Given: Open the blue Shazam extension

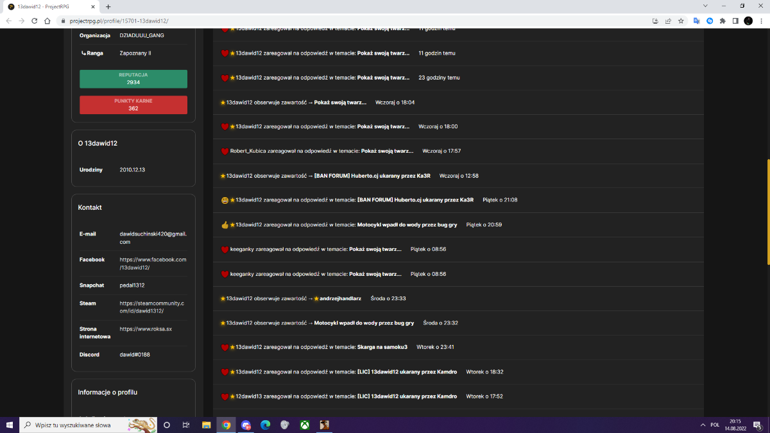Looking at the screenshot, I should pyautogui.click(x=710, y=21).
